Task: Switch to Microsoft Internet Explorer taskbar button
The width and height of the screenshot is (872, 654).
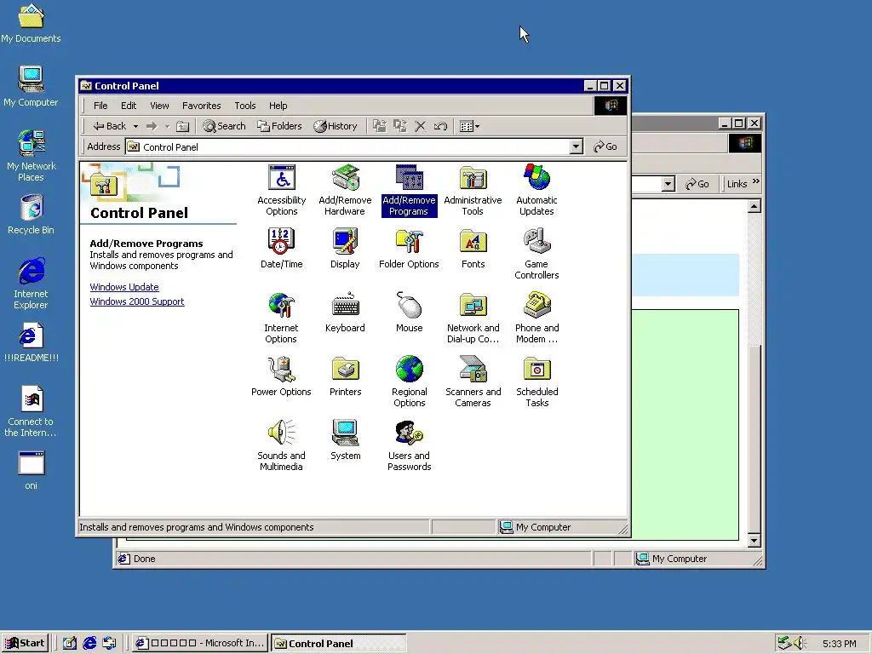Action: 199,644
